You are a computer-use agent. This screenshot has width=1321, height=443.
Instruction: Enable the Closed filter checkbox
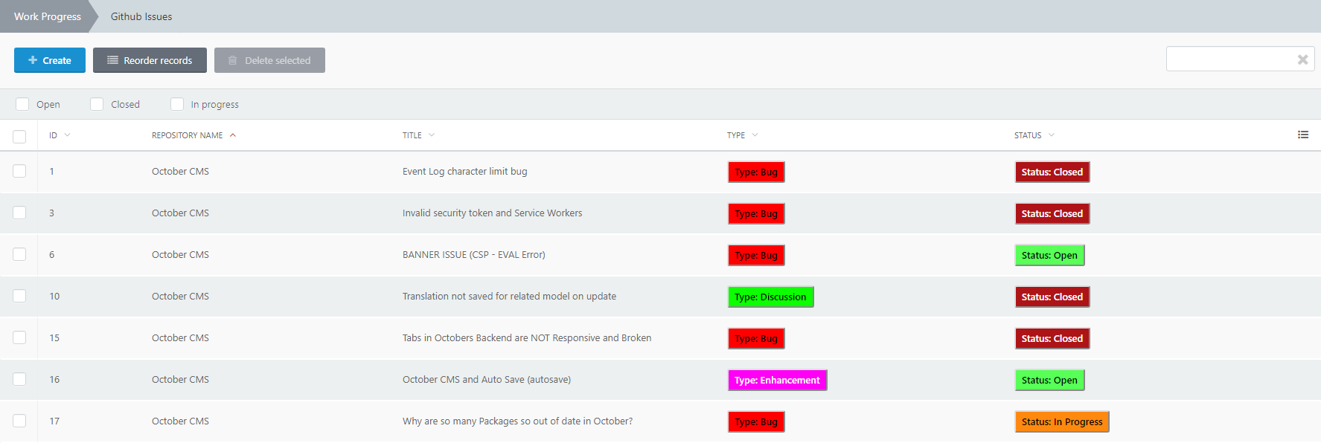[97, 104]
